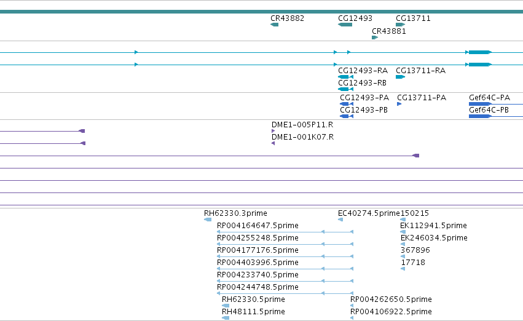Click the RH48111.5prime EST glyph
Viewport: 523px width, 321px height.
(226, 318)
